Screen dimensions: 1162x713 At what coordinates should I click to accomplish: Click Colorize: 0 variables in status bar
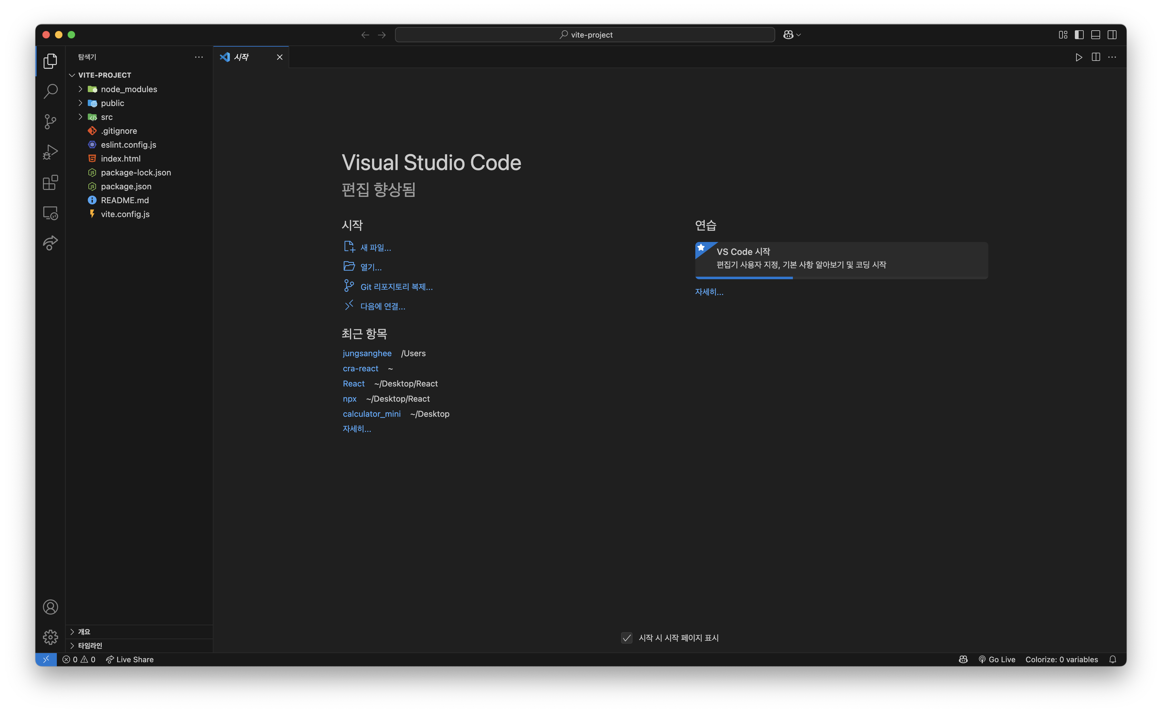[1062, 659]
